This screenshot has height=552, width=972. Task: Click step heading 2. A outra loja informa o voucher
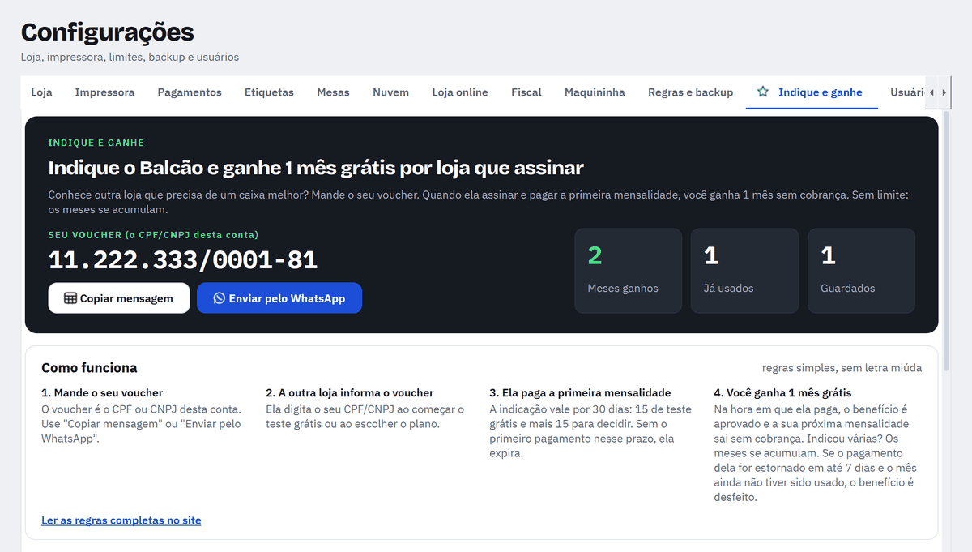click(x=350, y=393)
